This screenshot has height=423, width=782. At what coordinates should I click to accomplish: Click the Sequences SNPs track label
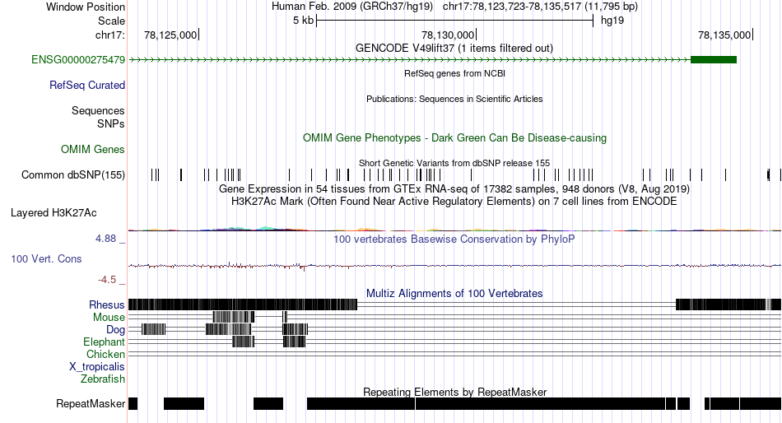tap(98, 117)
